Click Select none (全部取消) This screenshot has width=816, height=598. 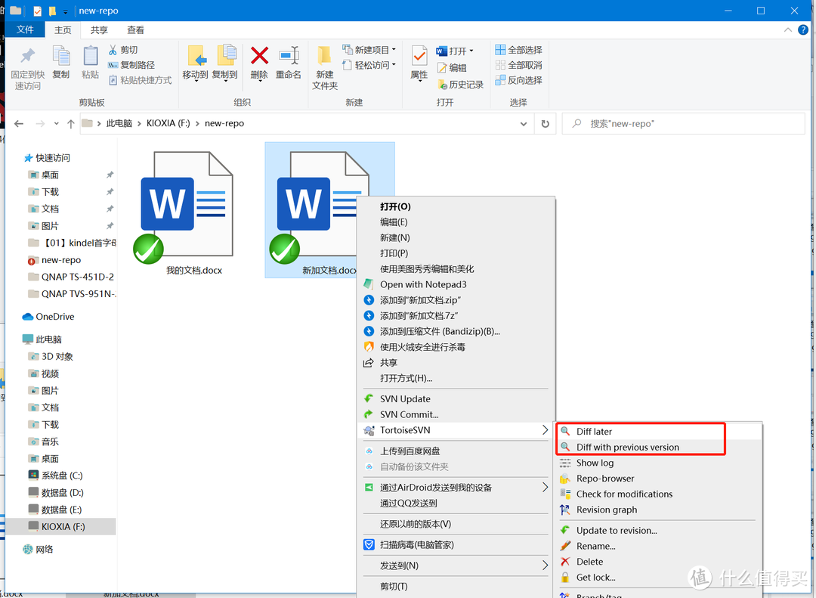coord(518,64)
